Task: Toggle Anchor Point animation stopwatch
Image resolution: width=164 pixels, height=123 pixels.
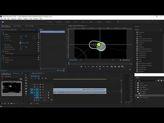Action: [x=5, y=47]
